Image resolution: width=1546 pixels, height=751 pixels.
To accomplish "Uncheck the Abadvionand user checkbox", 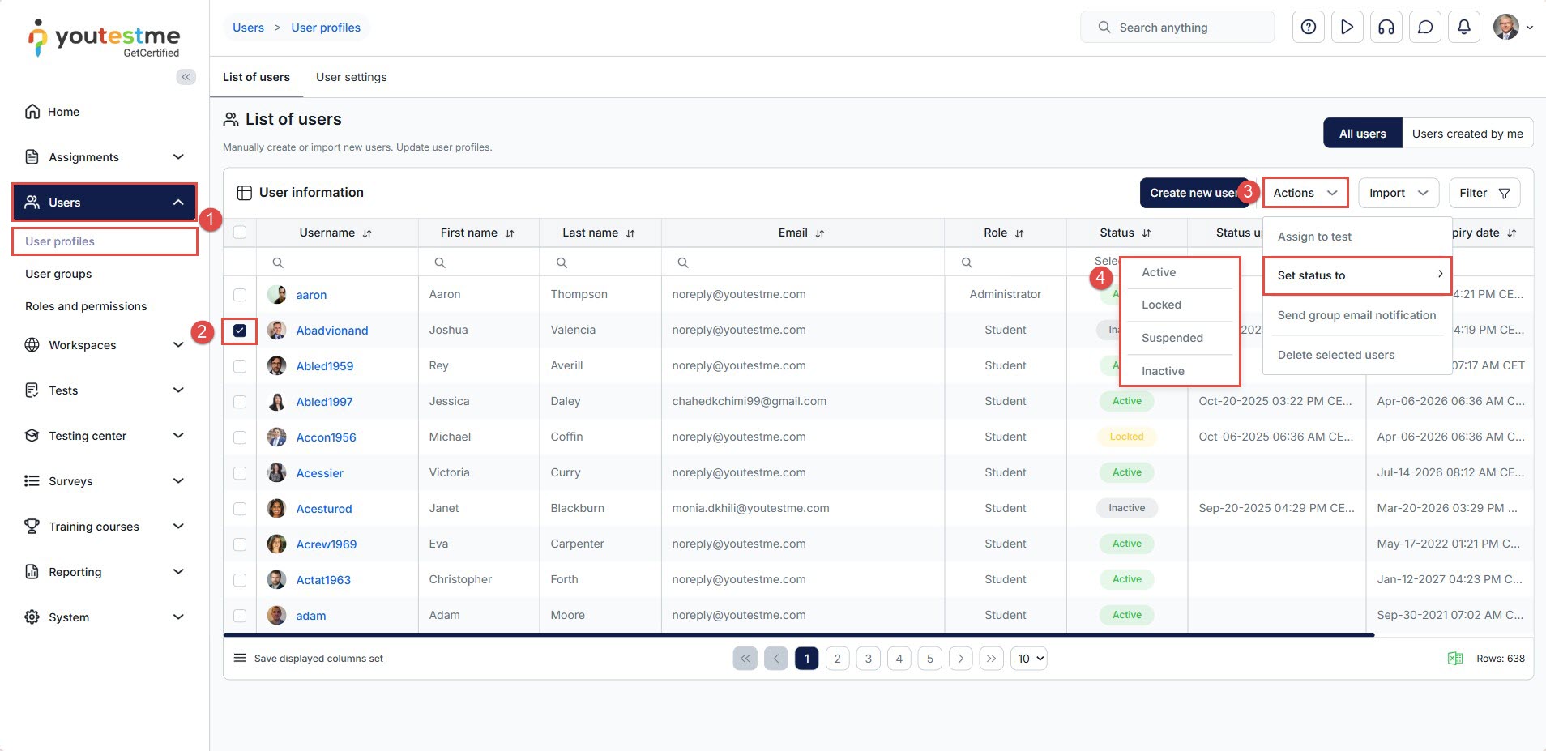I will pyautogui.click(x=240, y=331).
